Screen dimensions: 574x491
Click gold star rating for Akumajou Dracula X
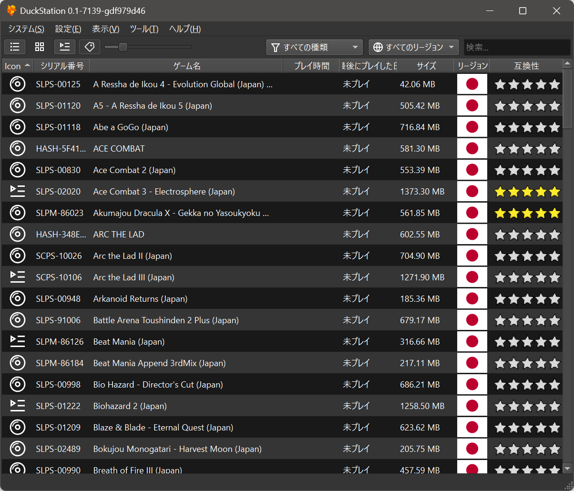point(527,213)
